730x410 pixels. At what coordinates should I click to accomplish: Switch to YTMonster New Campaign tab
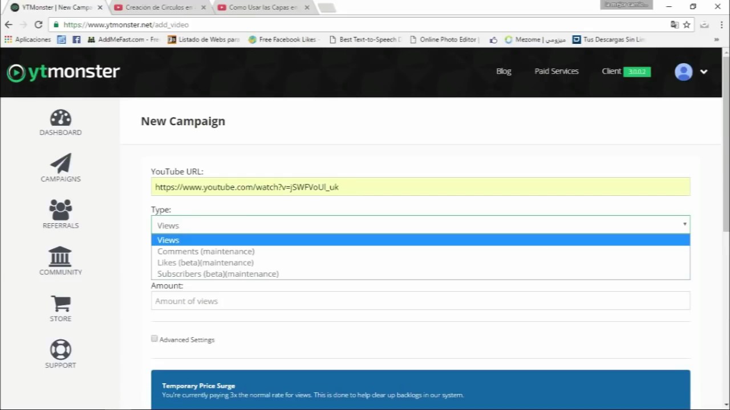56,7
